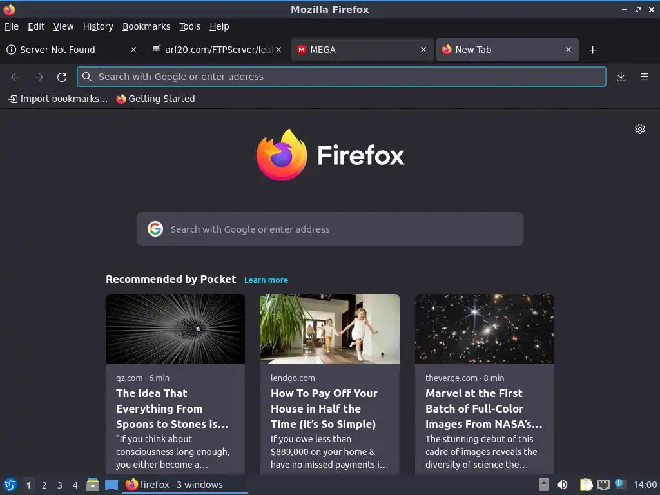
Task: Click the notification tray icon with badge
Action: click(621, 484)
